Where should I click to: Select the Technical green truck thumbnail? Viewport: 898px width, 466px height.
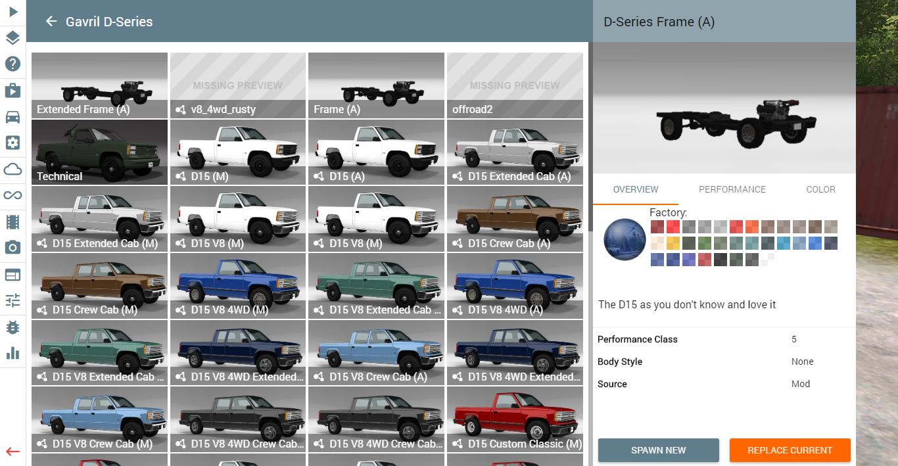click(x=99, y=152)
